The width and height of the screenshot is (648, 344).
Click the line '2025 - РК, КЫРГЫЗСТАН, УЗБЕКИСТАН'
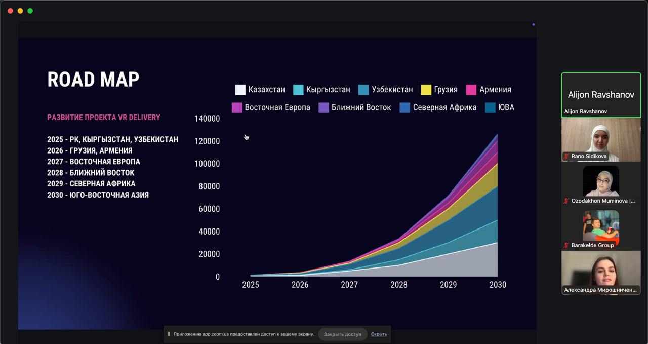113,139
